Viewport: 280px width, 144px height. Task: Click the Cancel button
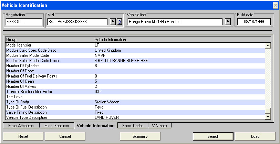click(x=65, y=136)
